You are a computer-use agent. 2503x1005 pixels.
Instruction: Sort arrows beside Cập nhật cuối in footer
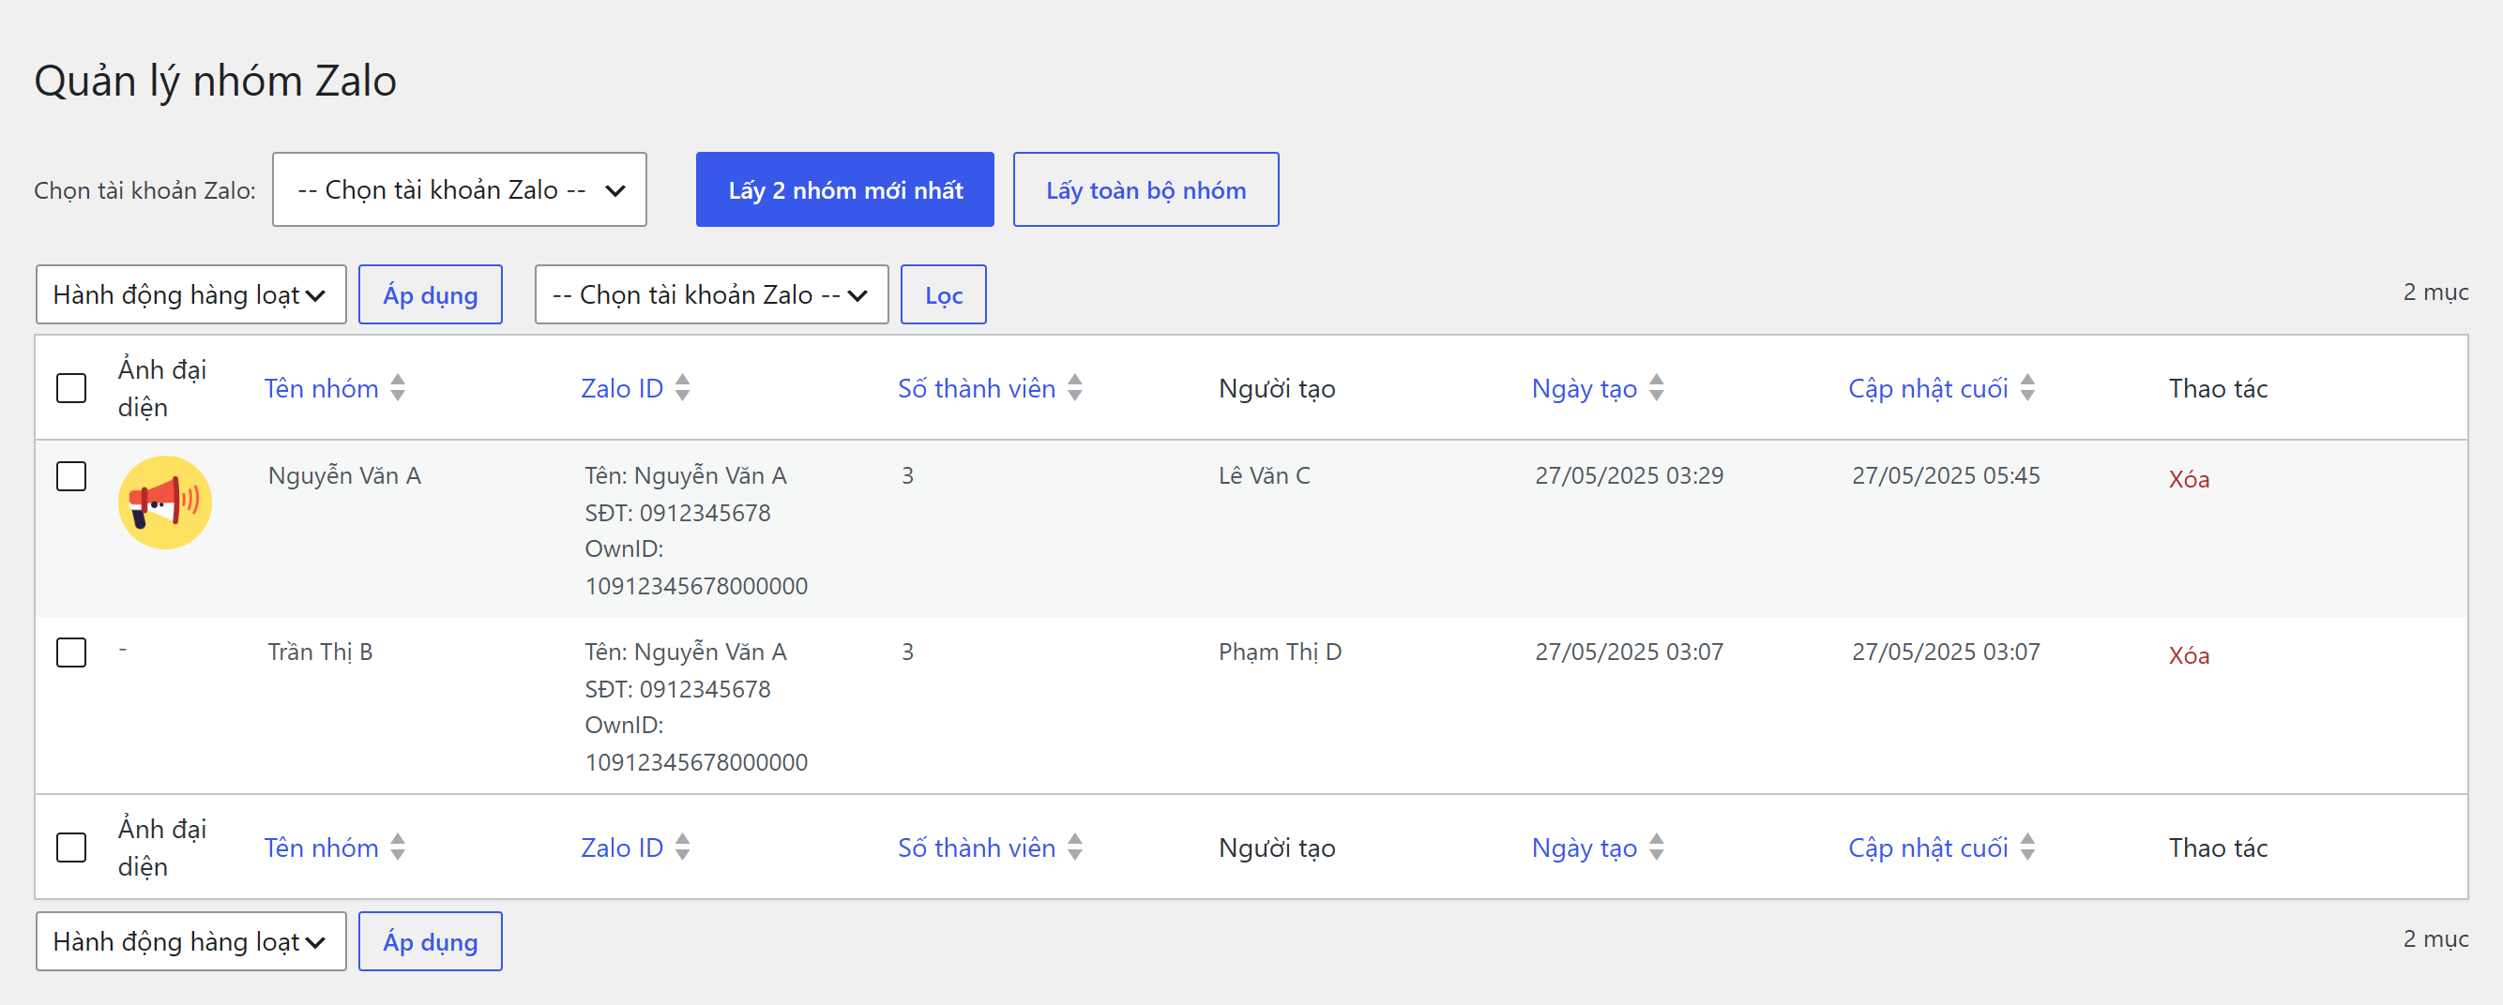[x=2026, y=847]
